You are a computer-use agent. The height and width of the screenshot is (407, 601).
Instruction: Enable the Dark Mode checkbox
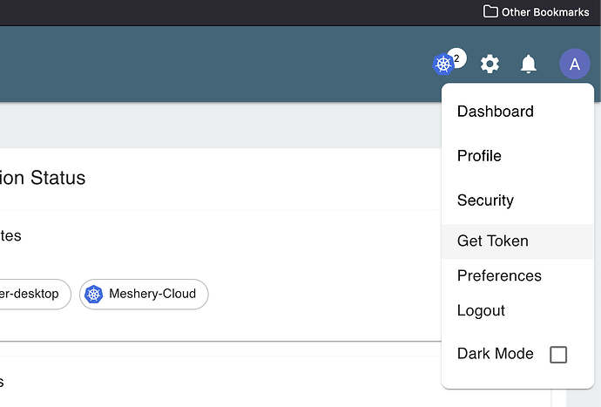[x=558, y=355]
